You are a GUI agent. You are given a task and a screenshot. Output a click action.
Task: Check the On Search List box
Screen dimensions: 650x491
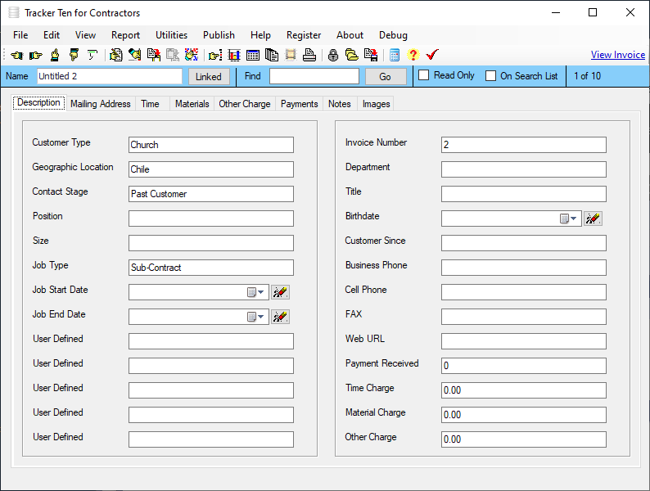click(490, 76)
